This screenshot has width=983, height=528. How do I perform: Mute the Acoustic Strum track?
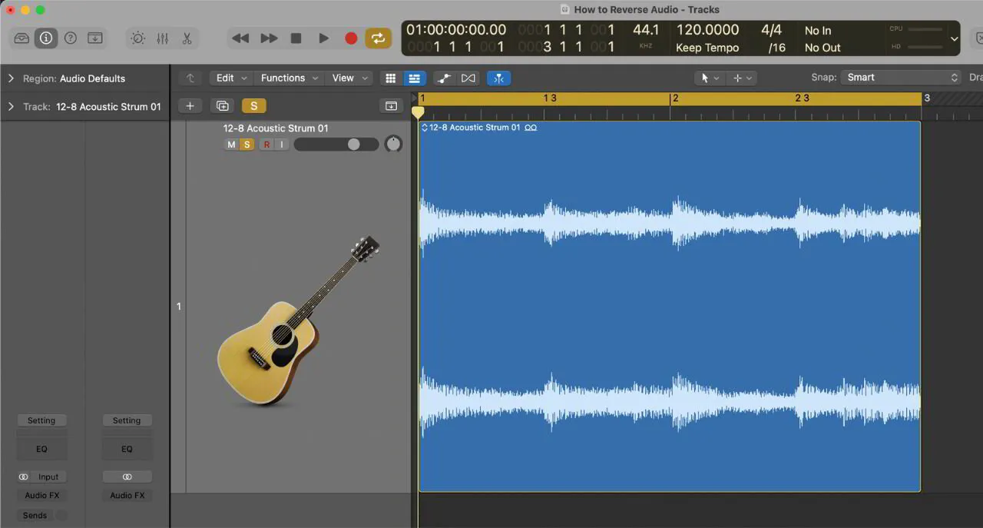tap(231, 144)
